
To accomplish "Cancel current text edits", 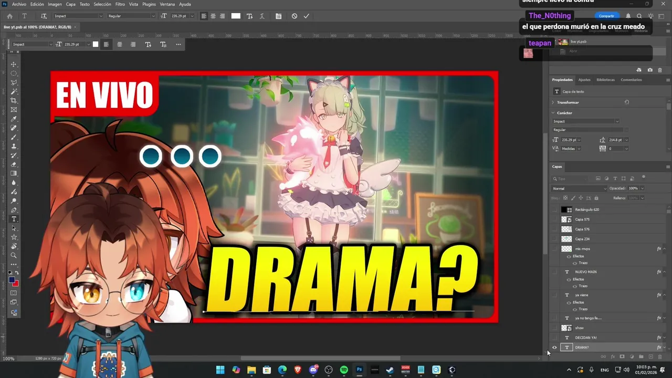I will pos(295,16).
